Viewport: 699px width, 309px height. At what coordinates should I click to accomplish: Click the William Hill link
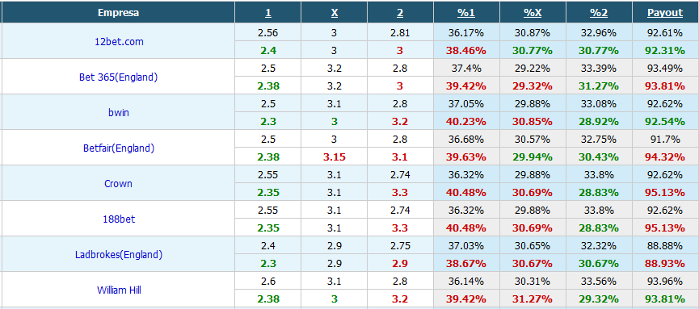(x=118, y=290)
